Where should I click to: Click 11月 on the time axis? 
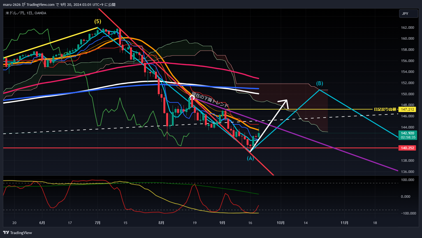click(344, 223)
